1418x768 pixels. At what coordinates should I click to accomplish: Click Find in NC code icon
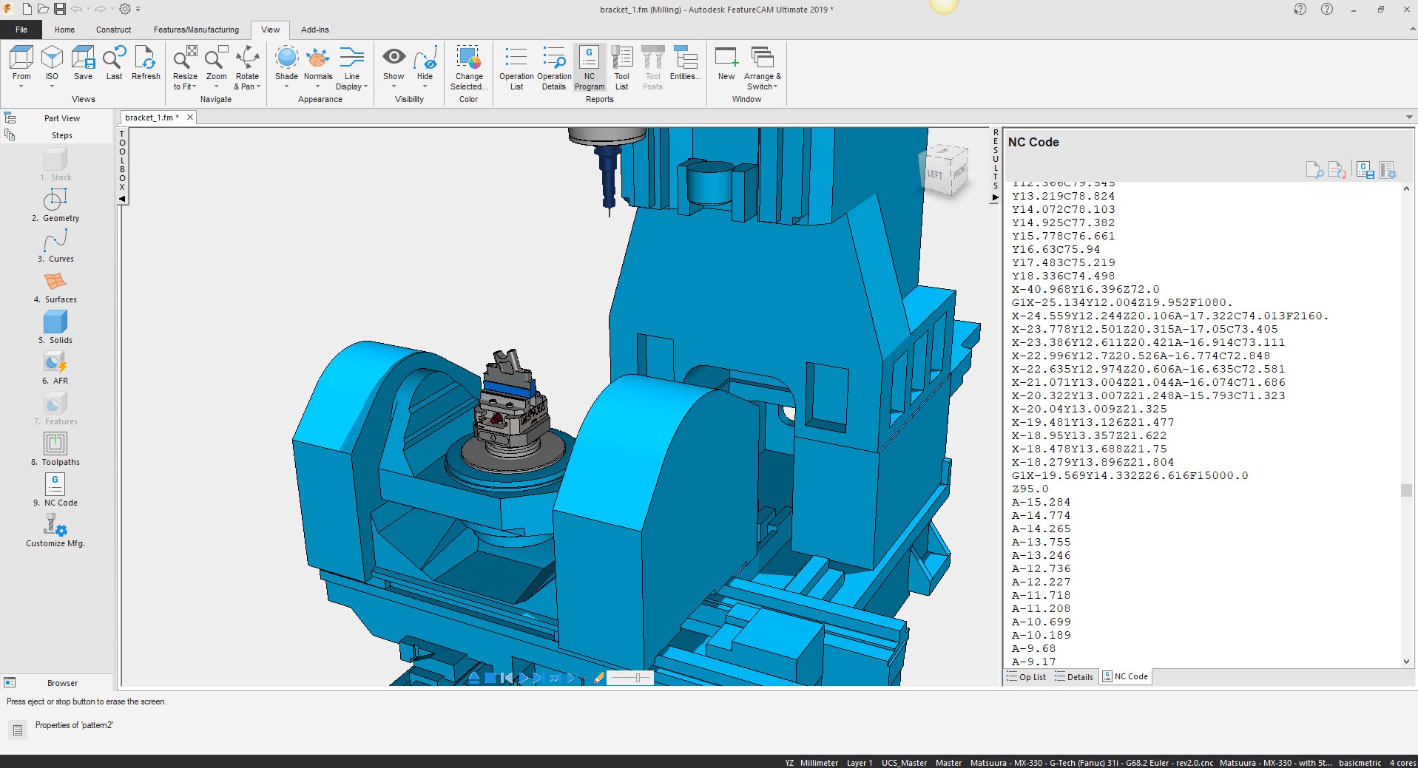[x=1314, y=171]
